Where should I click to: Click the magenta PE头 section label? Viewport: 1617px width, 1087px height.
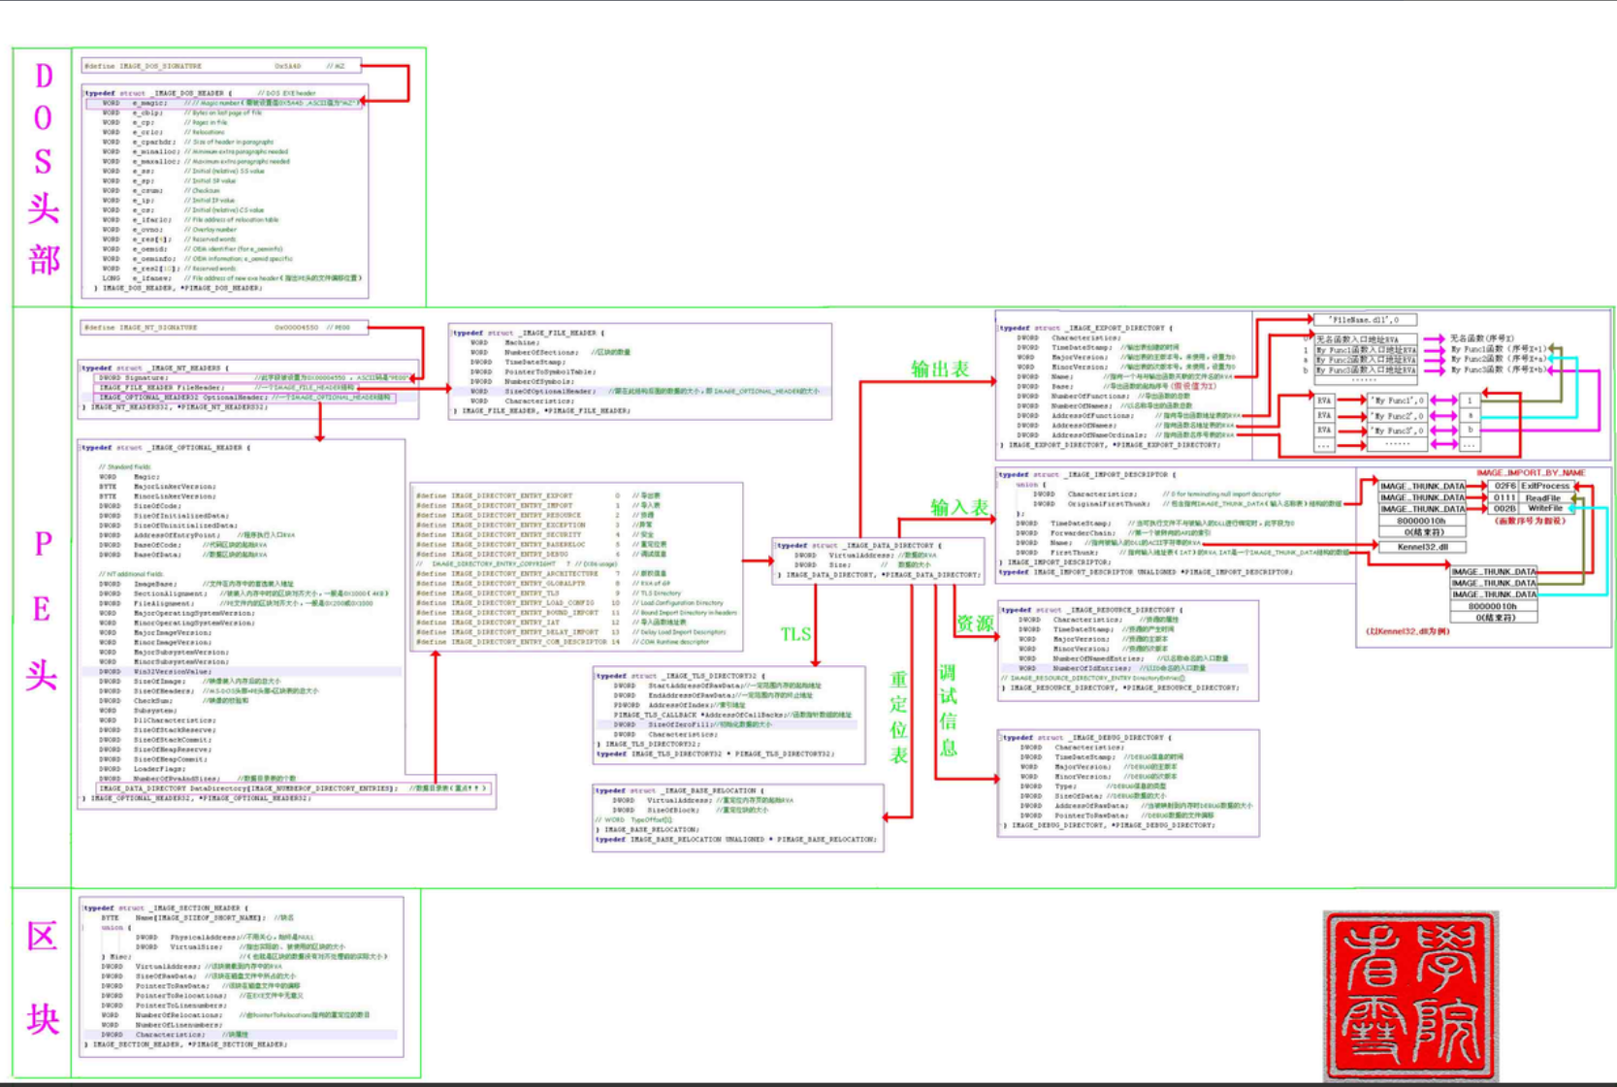coord(42,609)
